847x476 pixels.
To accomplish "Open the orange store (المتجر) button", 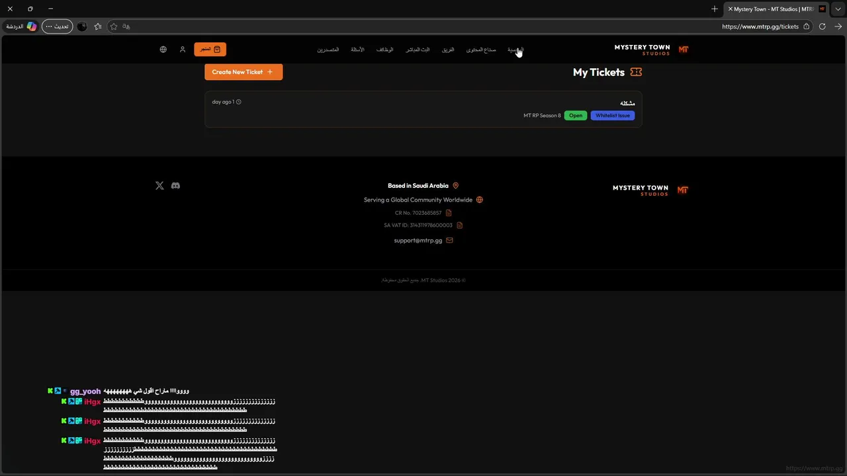I will (x=210, y=50).
